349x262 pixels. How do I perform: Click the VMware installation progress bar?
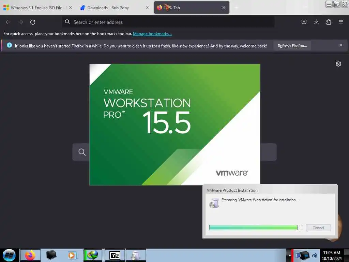256,228
